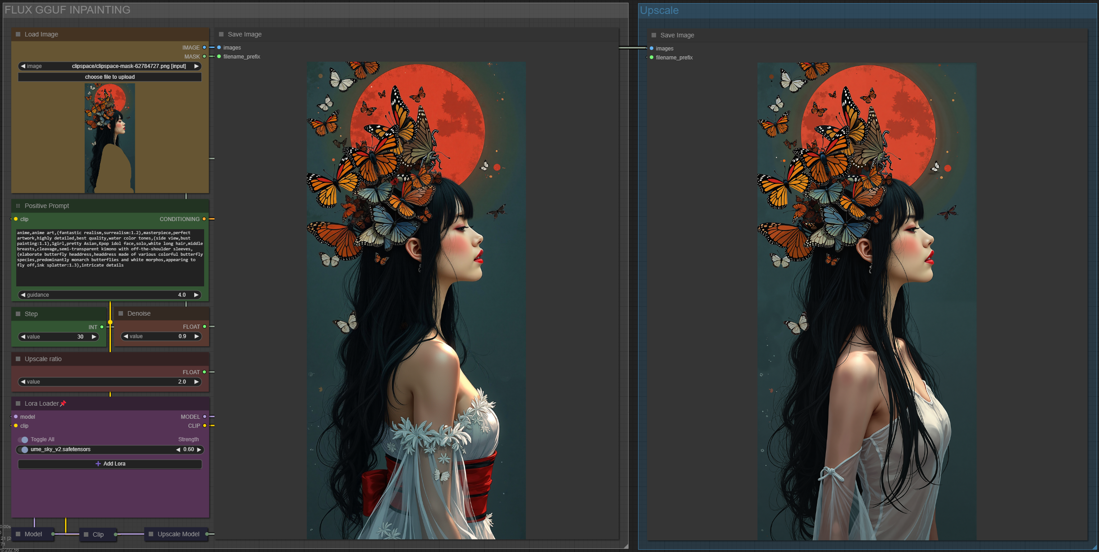
Task: Disable the ume_sky_v2.safetensors lora toggle
Action: [23, 449]
